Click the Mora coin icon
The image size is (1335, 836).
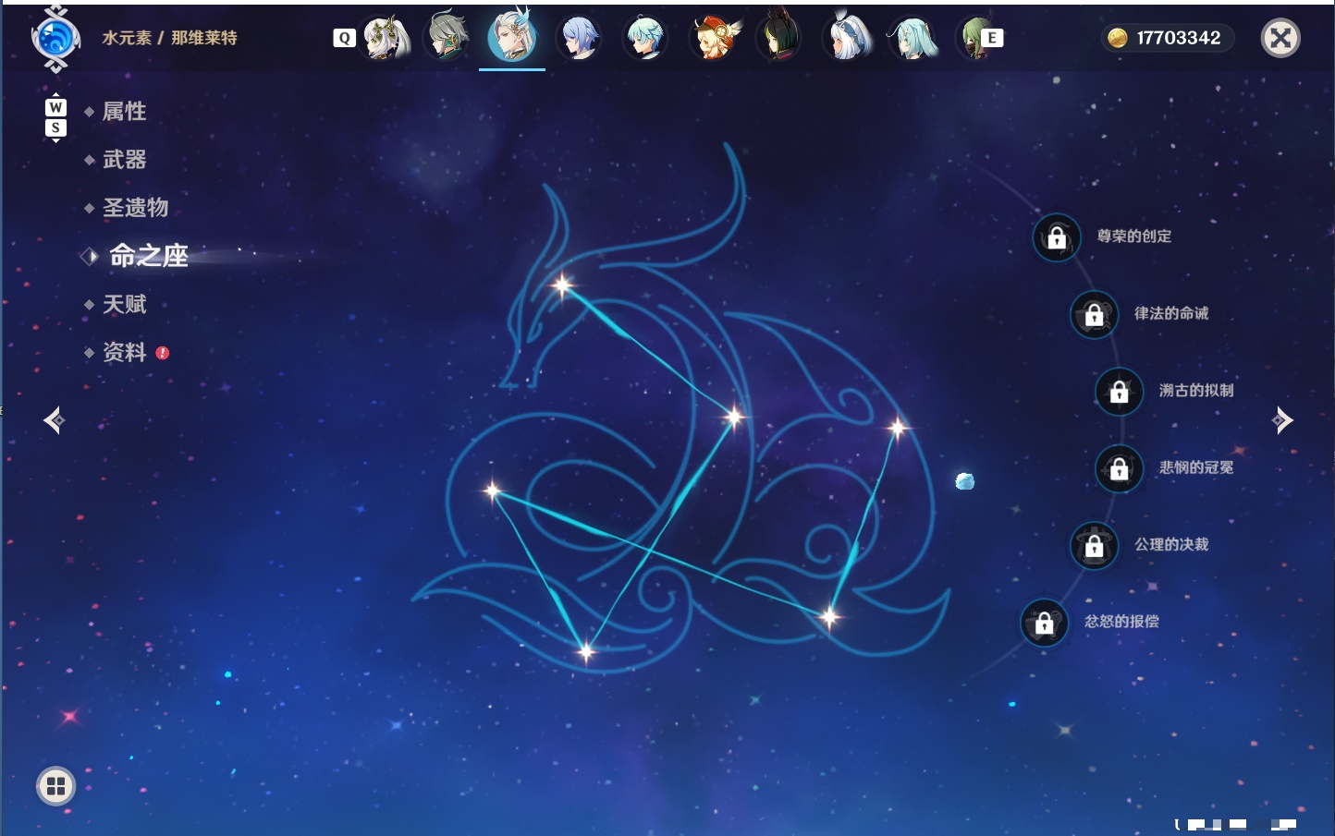[1117, 38]
